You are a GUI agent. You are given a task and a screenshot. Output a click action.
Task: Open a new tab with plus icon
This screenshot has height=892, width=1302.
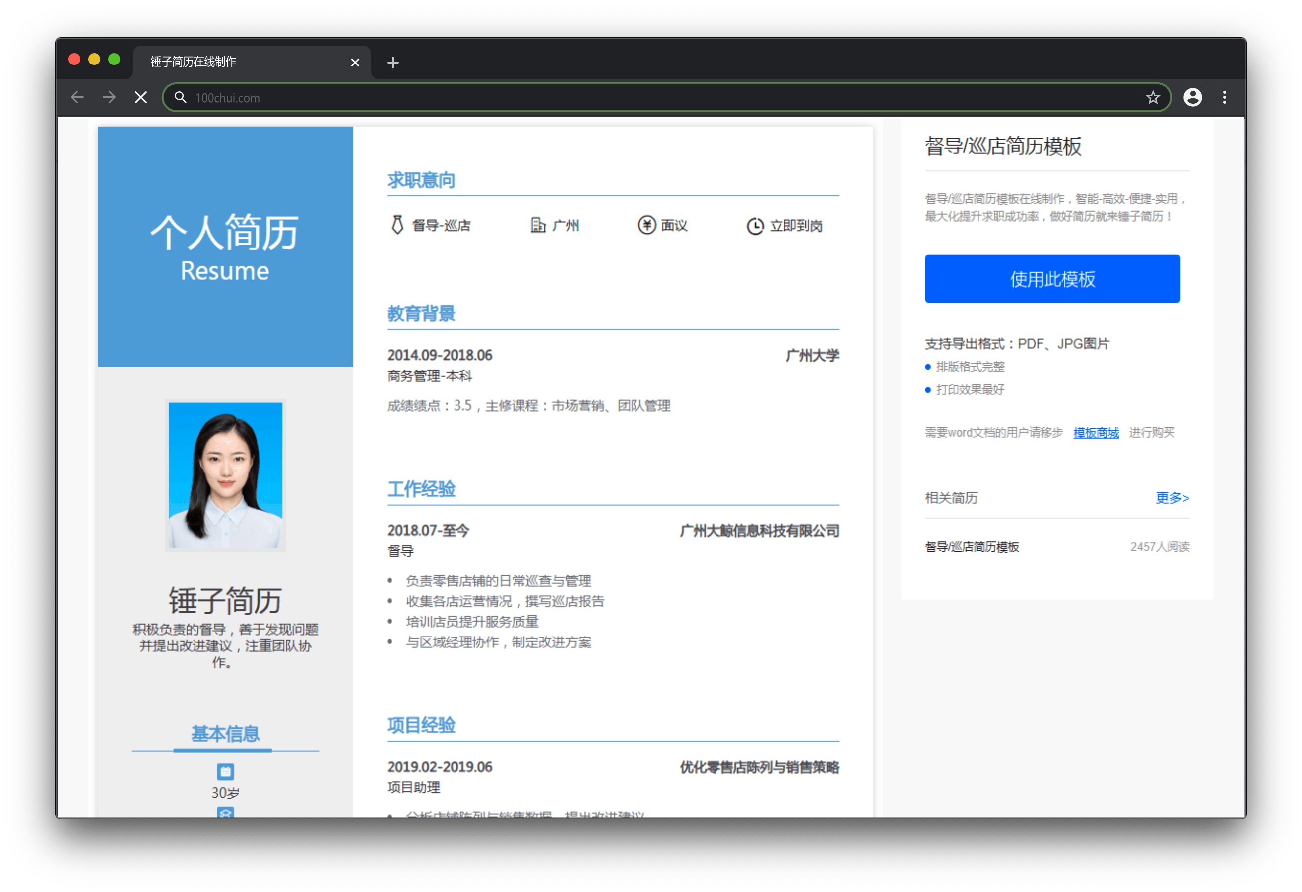point(392,62)
